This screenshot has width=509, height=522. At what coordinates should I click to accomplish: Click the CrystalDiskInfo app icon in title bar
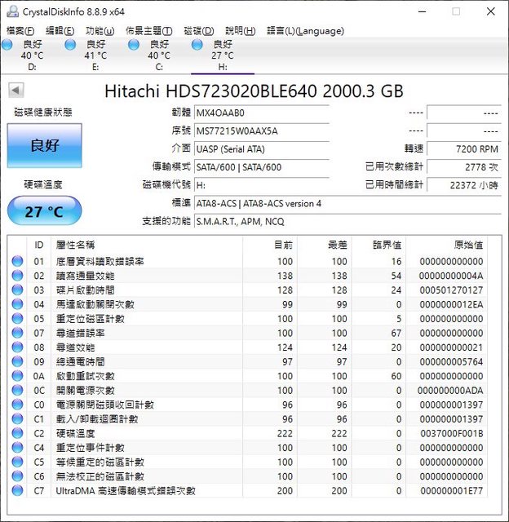(10, 11)
